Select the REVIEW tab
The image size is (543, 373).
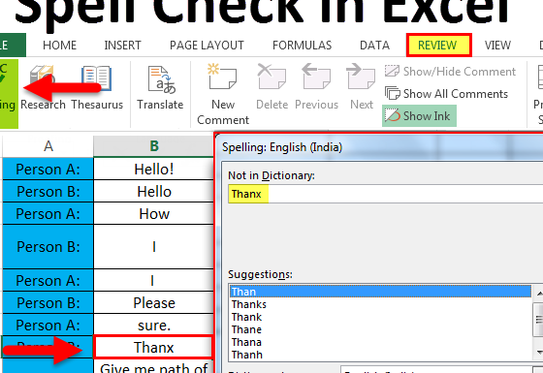point(438,45)
